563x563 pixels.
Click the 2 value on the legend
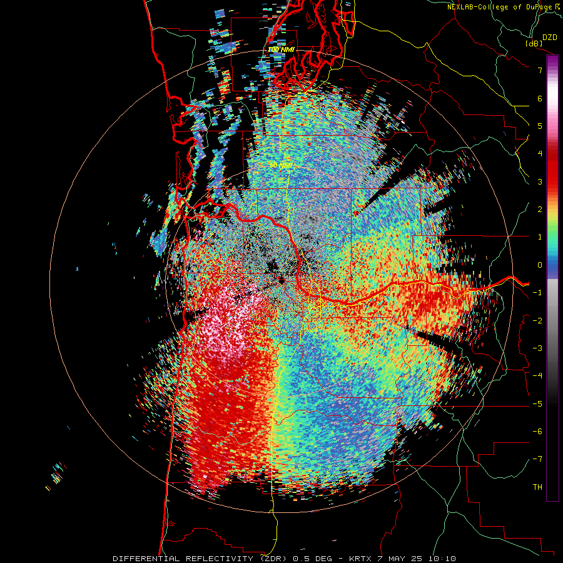pos(540,210)
